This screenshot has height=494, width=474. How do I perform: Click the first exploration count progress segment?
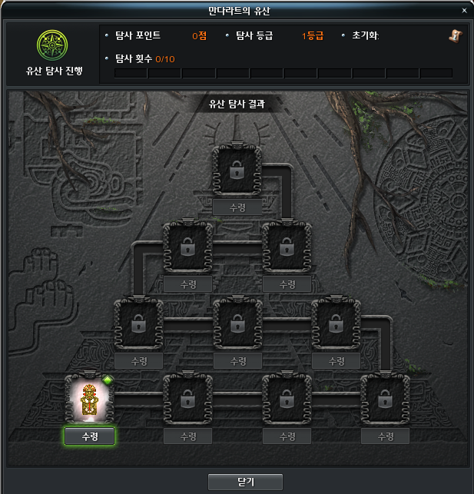[131, 73]
